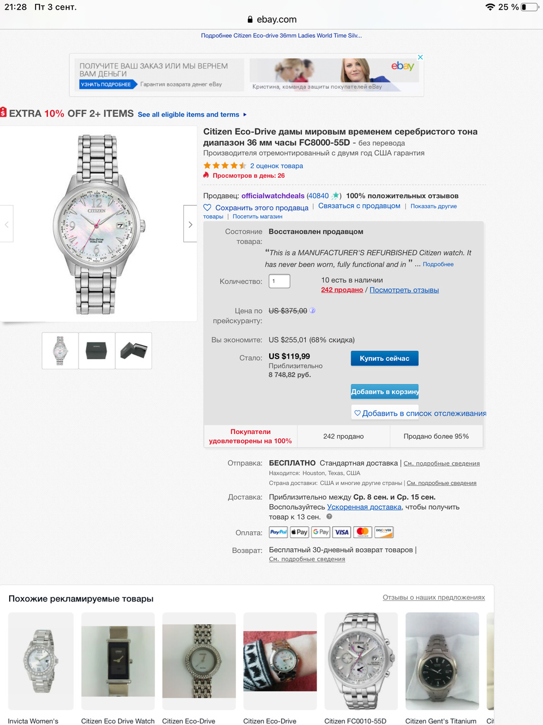Expand full condition description via Подробнее
543x725 pixels.
point(438,265)
